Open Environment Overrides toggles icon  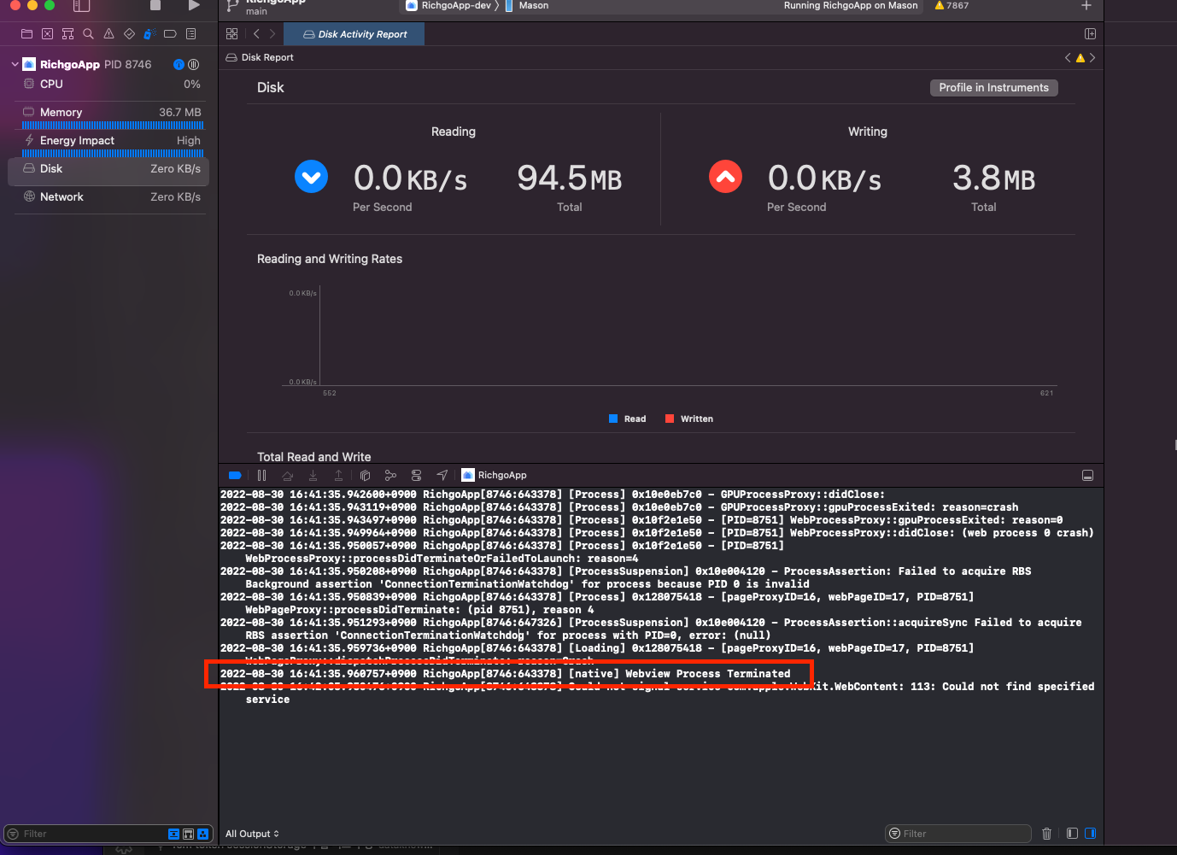tap(416, 476)
